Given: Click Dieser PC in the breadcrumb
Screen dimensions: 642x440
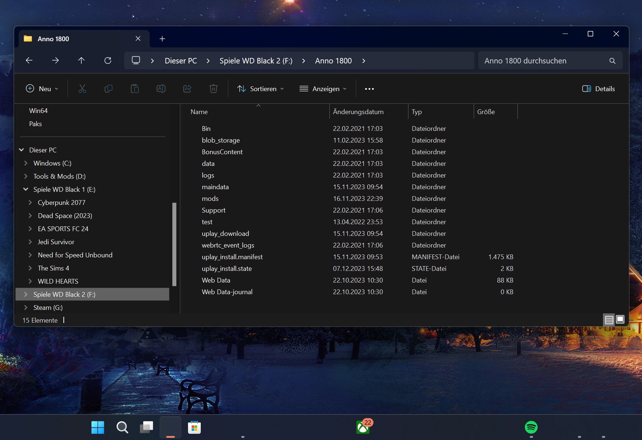Looking at the screenshot, I should tap(181, 61).
